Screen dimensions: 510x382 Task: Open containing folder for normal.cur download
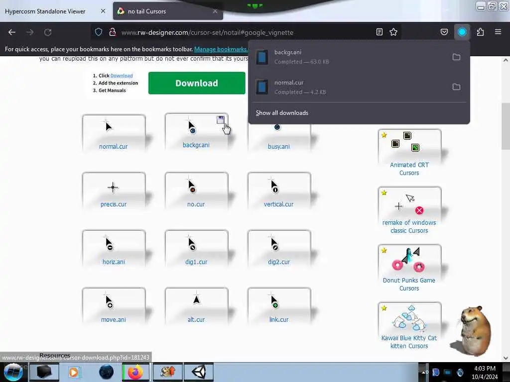pyautogui.click(x=456, y=87)
